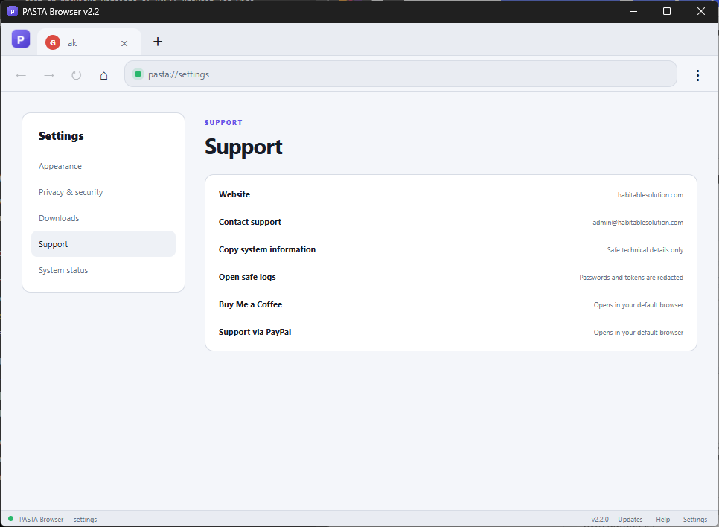
Task: Open a new tab with the plus button
Action: [x=158, y=42]
